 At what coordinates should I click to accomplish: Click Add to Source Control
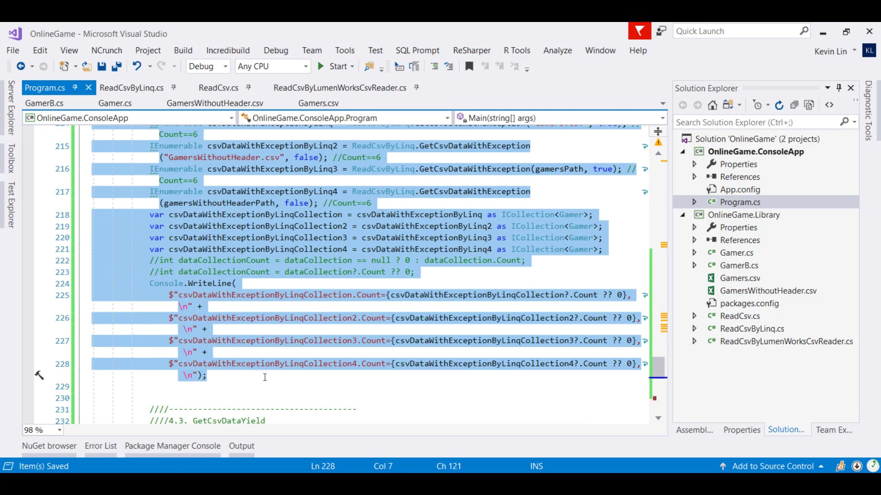coord(773,466)
